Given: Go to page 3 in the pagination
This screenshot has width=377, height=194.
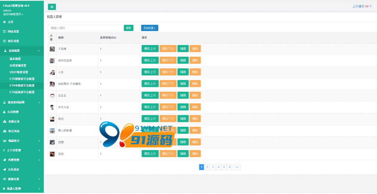Looking at the screenshot, I should click(x=213, y=167).
